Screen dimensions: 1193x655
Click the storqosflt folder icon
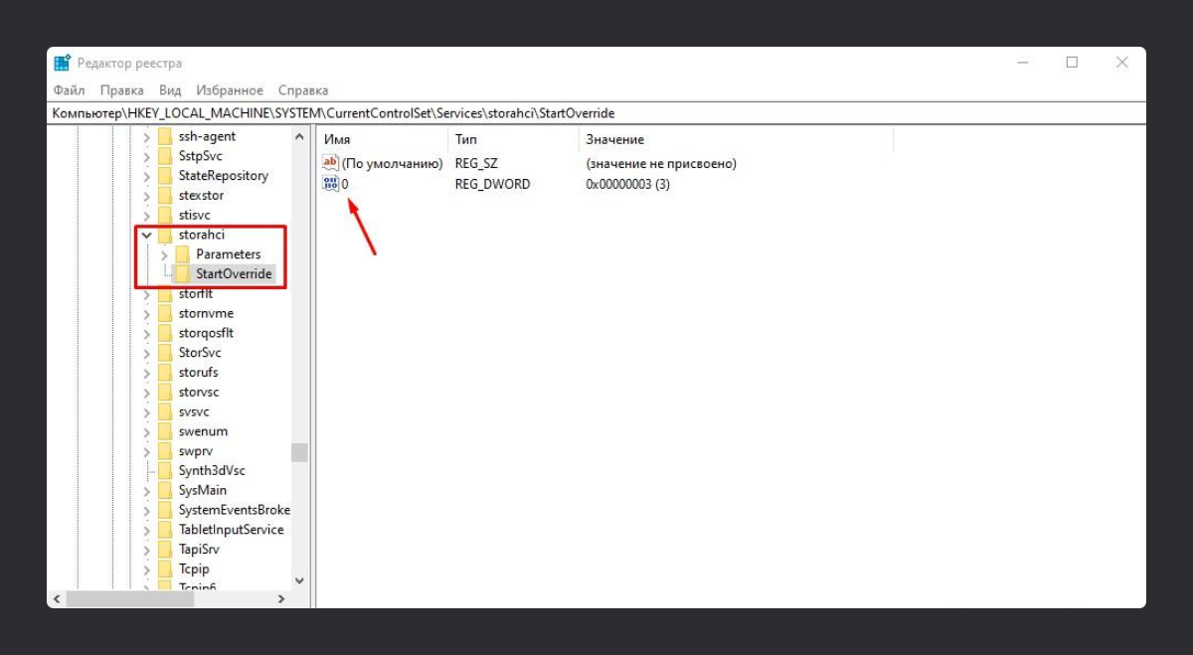165,333
